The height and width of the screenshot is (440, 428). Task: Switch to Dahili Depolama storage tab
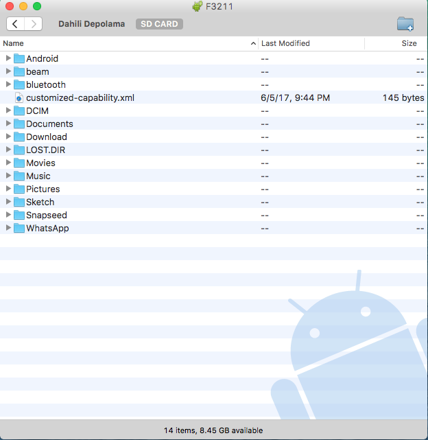click(x=91, y=24)
